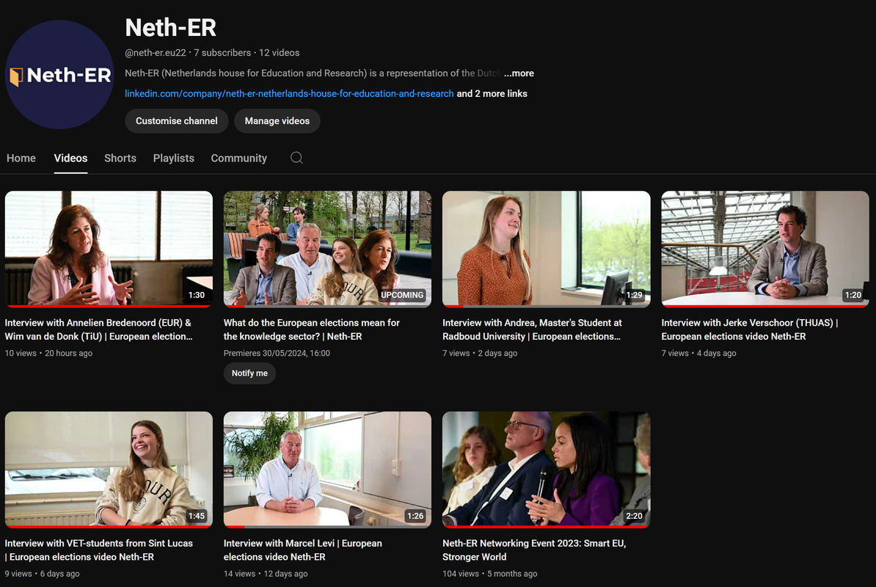Click title 'Interview with Marcel Levi'
The width and height of the screenshot is (876, 587).
[x=303, y=550]
